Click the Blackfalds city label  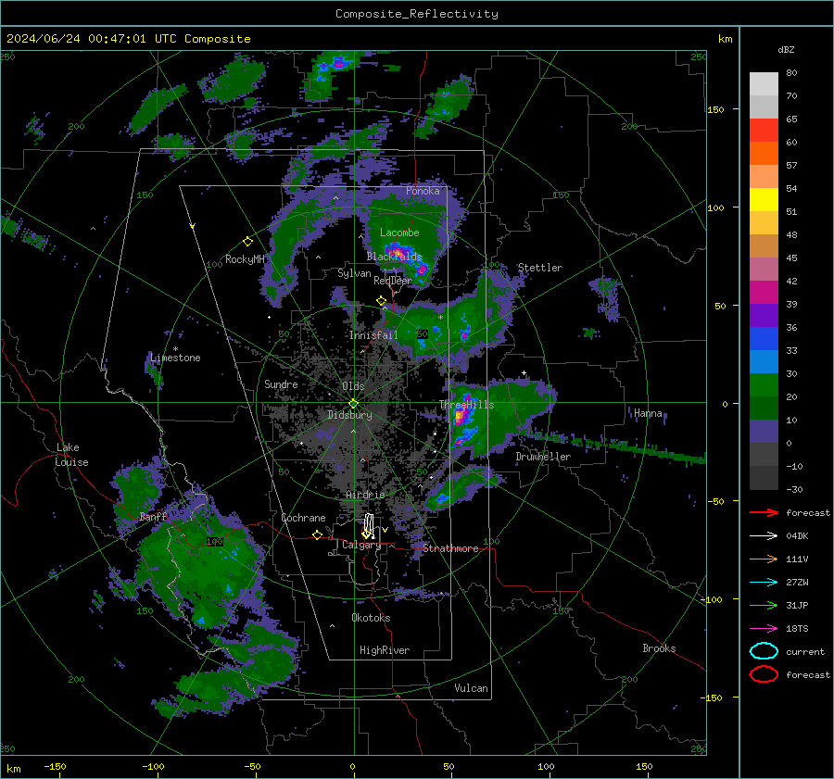394,257
